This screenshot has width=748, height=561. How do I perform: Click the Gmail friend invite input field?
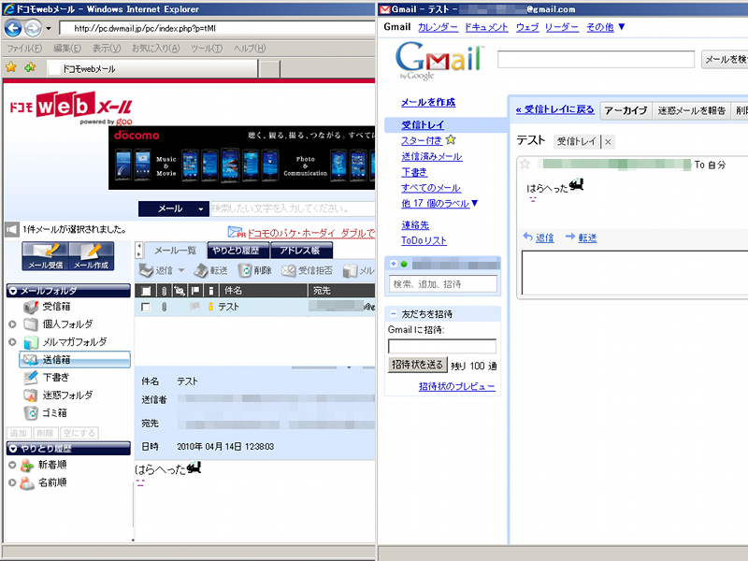pos(441,345)
